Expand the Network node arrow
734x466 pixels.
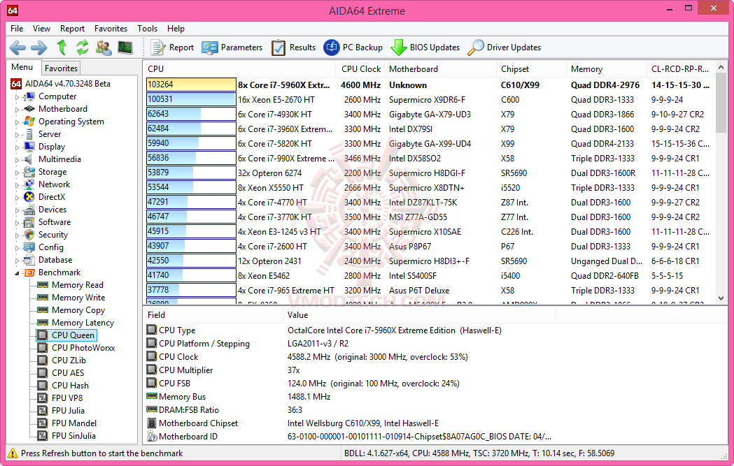click(17, 184)
